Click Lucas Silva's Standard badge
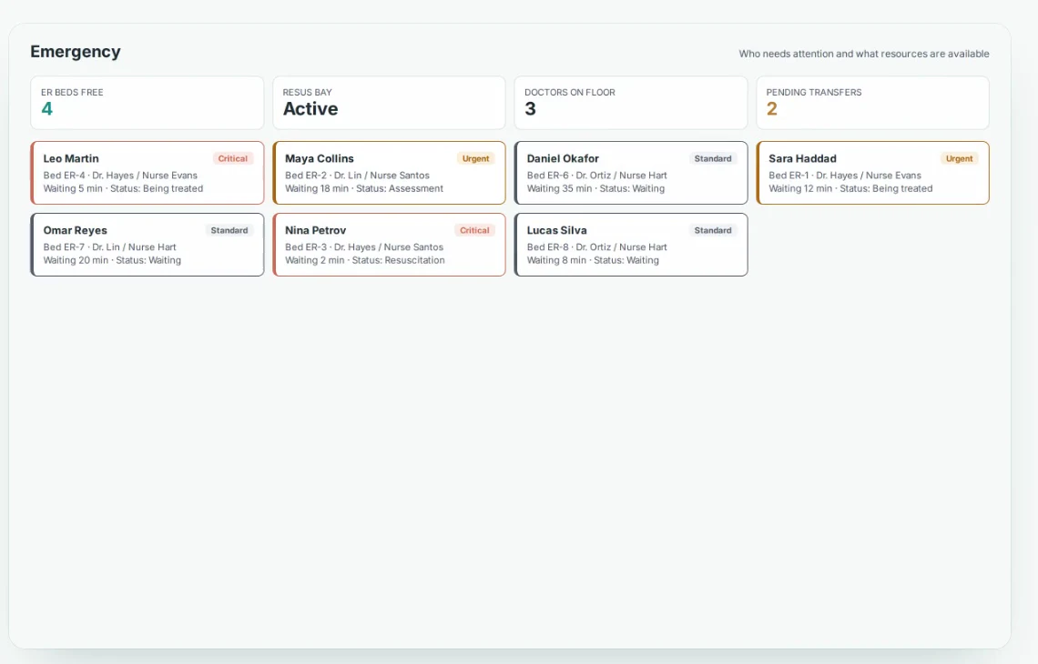The width and height of the screenshot is (1038, 664). coord(713,230)
